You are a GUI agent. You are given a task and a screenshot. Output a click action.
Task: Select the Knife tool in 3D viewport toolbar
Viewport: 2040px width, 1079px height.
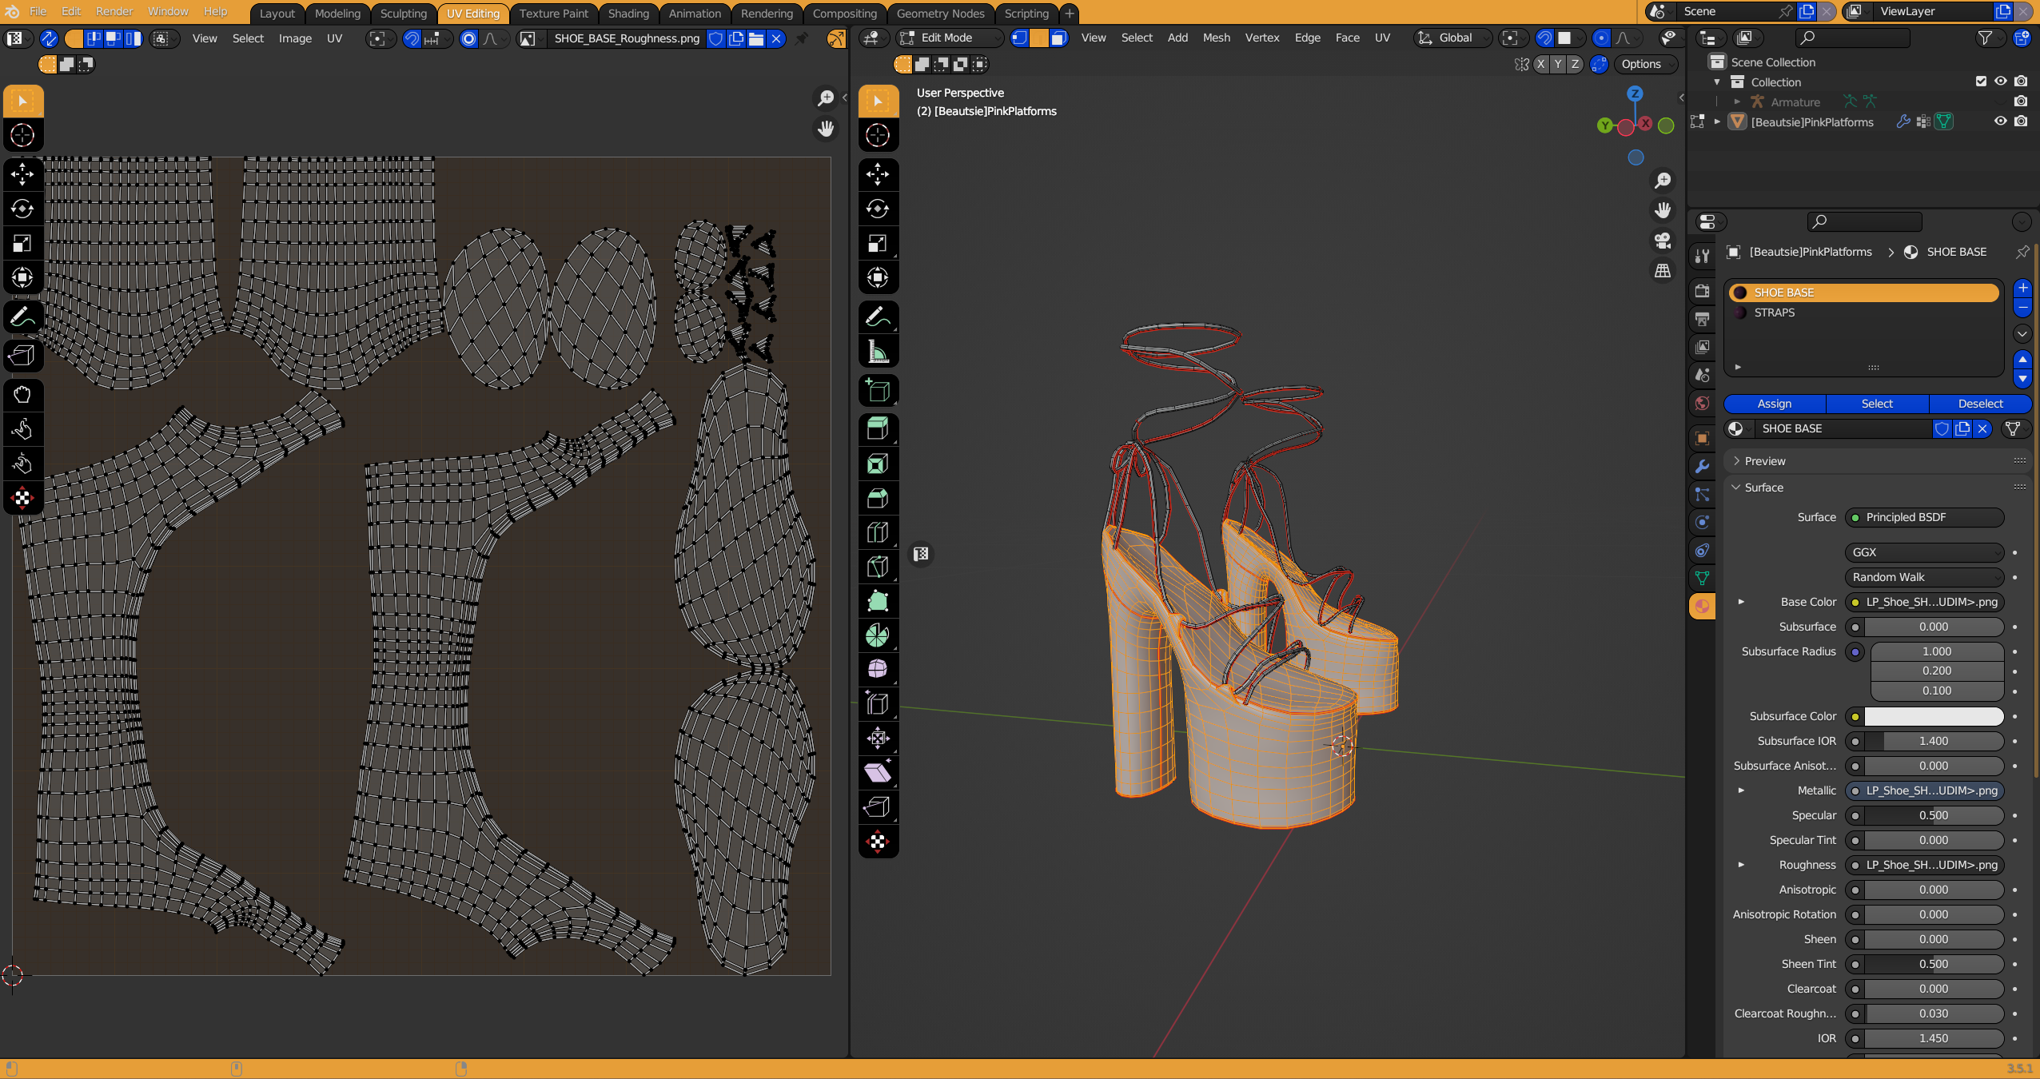[878, 567]
